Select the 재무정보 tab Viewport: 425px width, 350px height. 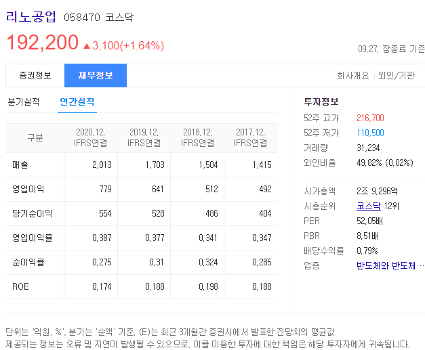pos(96,76)
